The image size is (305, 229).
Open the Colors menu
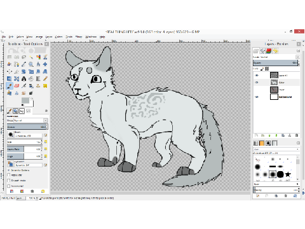[x=58, y=37]
